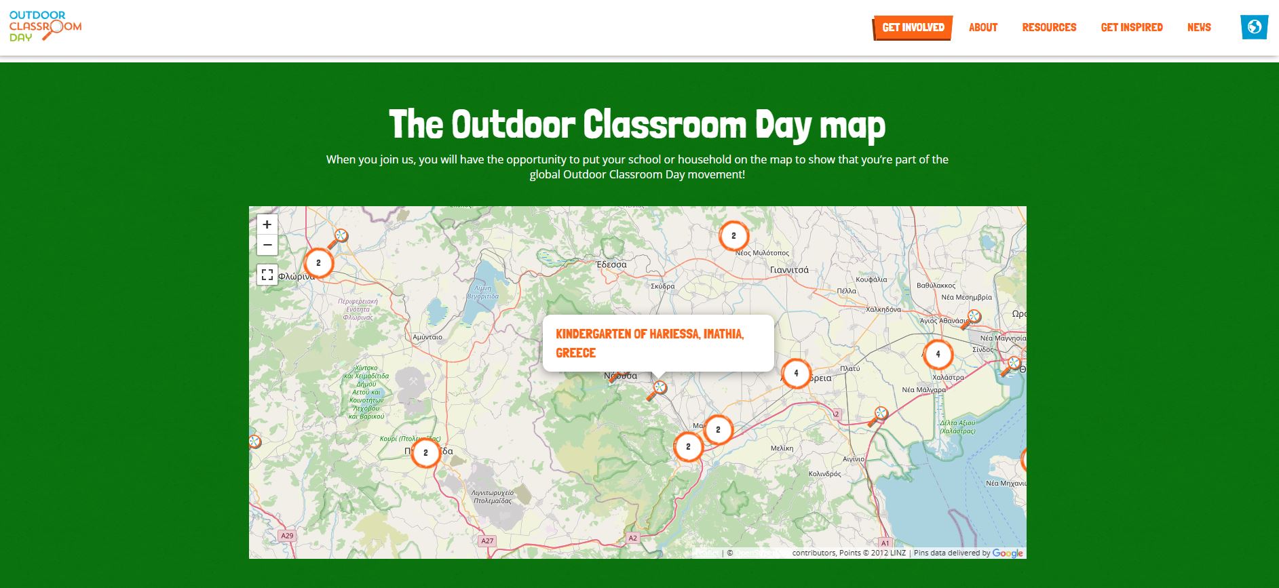Image resolution: width=1279 pixels, height=588 pixels.
Task: Open the Get Involved menu item
Action: click(x=913, y=27)
